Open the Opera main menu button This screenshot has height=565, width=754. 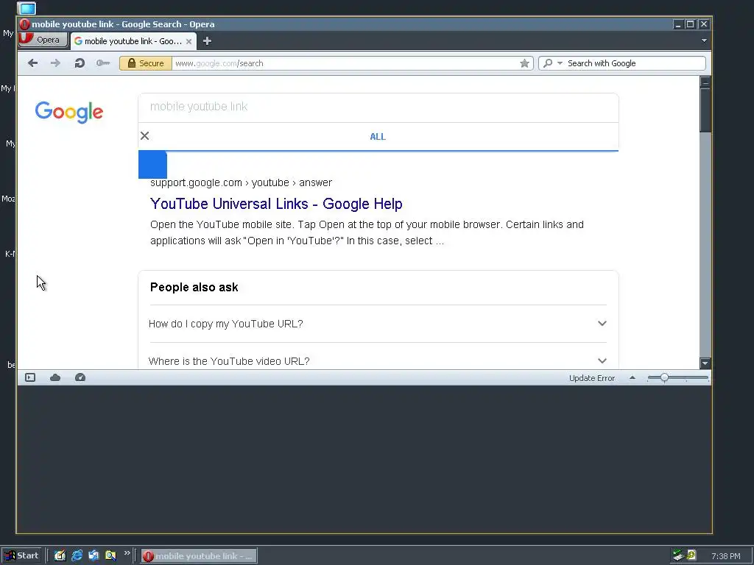(42, 40)
